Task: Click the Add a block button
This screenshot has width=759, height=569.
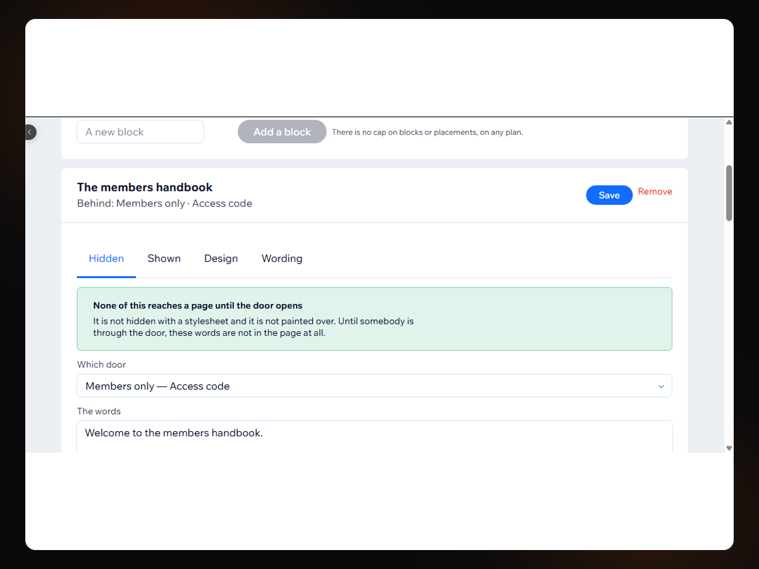Action: pyautogui.click(x=282, y=132)
